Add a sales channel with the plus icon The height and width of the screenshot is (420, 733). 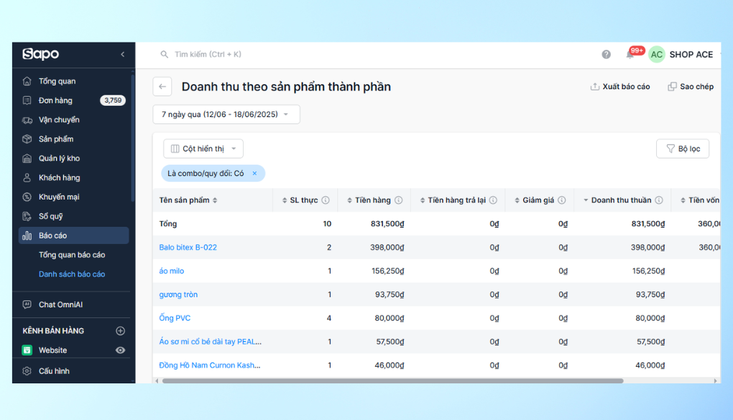[x=120, y=331]
